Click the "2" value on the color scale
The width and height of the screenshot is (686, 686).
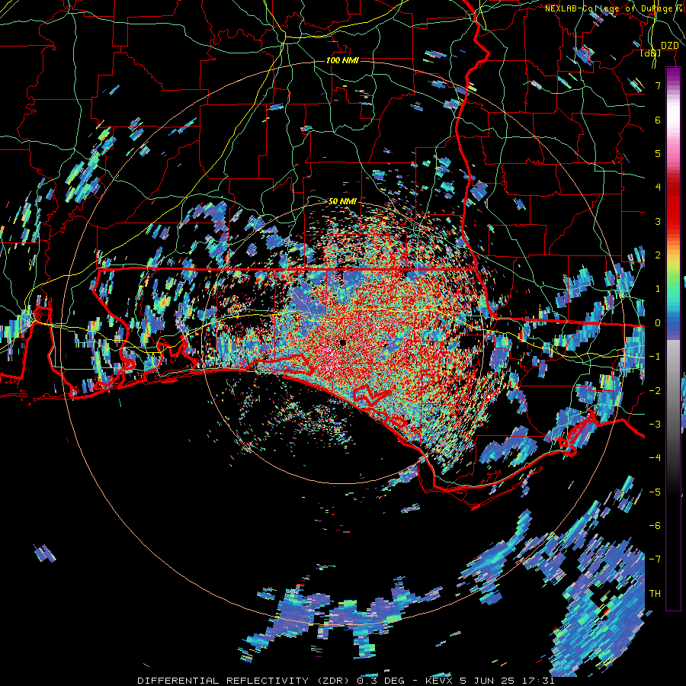(658, 255)
